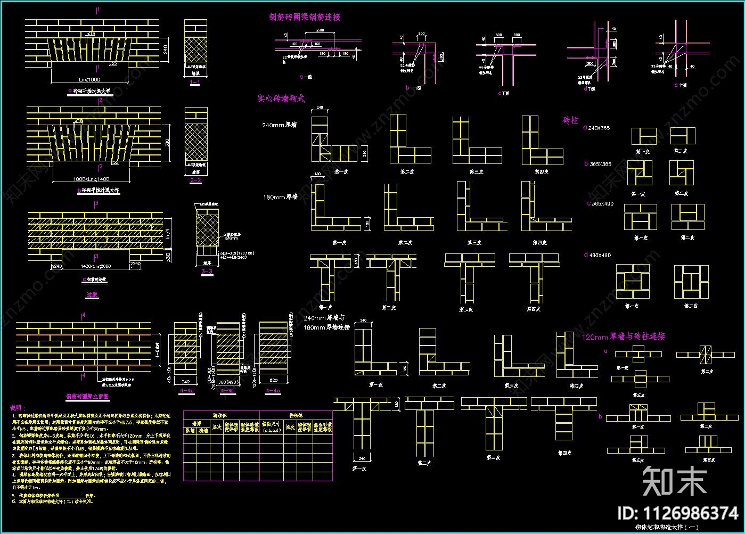
Task: Click the 砌体结构构造大样 drawing title
Action: click(x=686, y=527)
